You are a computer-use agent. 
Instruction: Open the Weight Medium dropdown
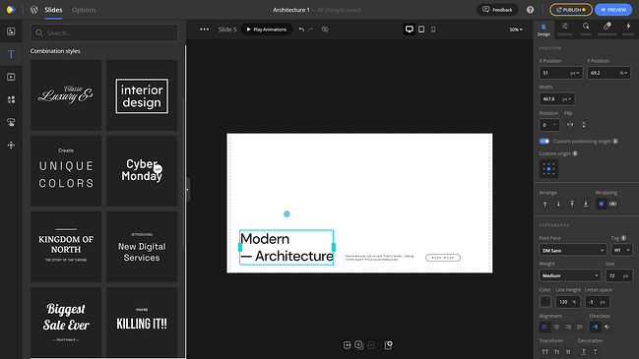[570, 275]
